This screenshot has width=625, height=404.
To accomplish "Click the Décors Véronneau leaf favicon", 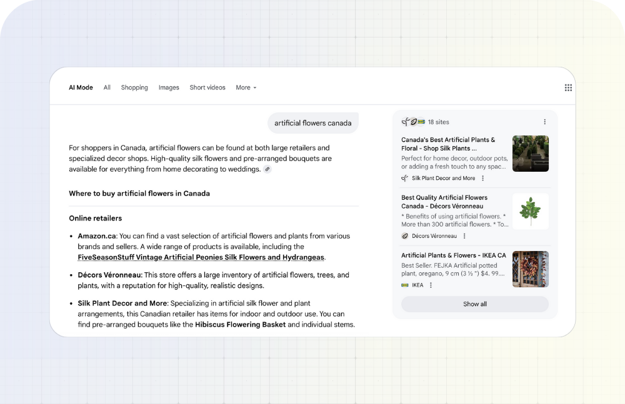I will tap(405, 236).
